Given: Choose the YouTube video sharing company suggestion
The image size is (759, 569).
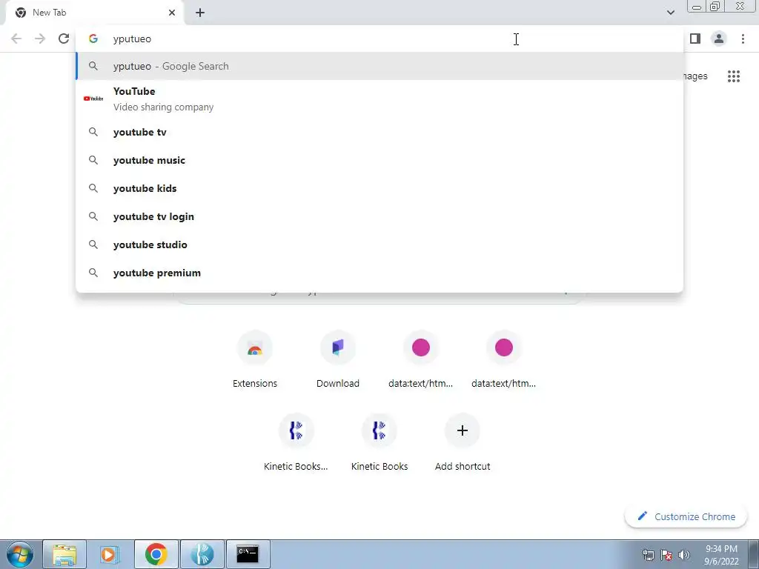Looking at the screenshot, I should [x=379, y=99].
